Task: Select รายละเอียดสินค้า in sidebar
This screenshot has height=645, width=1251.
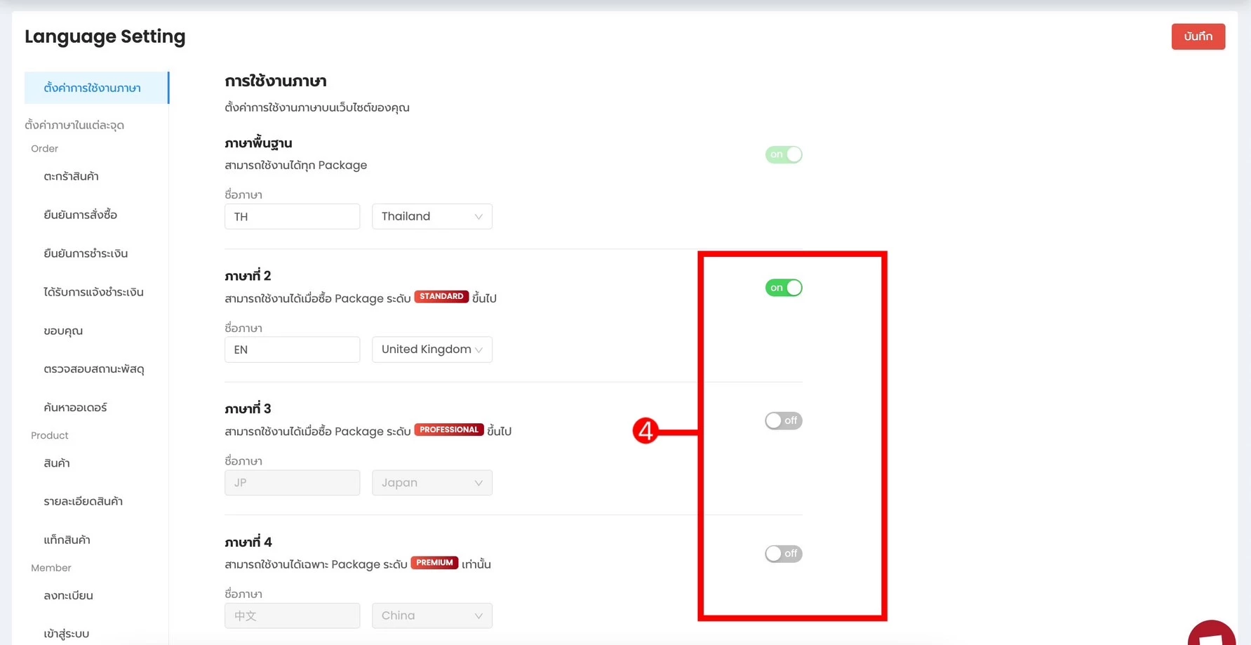Action: [83, 501]
